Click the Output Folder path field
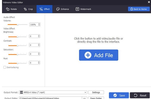The height and width of the screenshot is (99, 151). (x=50, y=98)
